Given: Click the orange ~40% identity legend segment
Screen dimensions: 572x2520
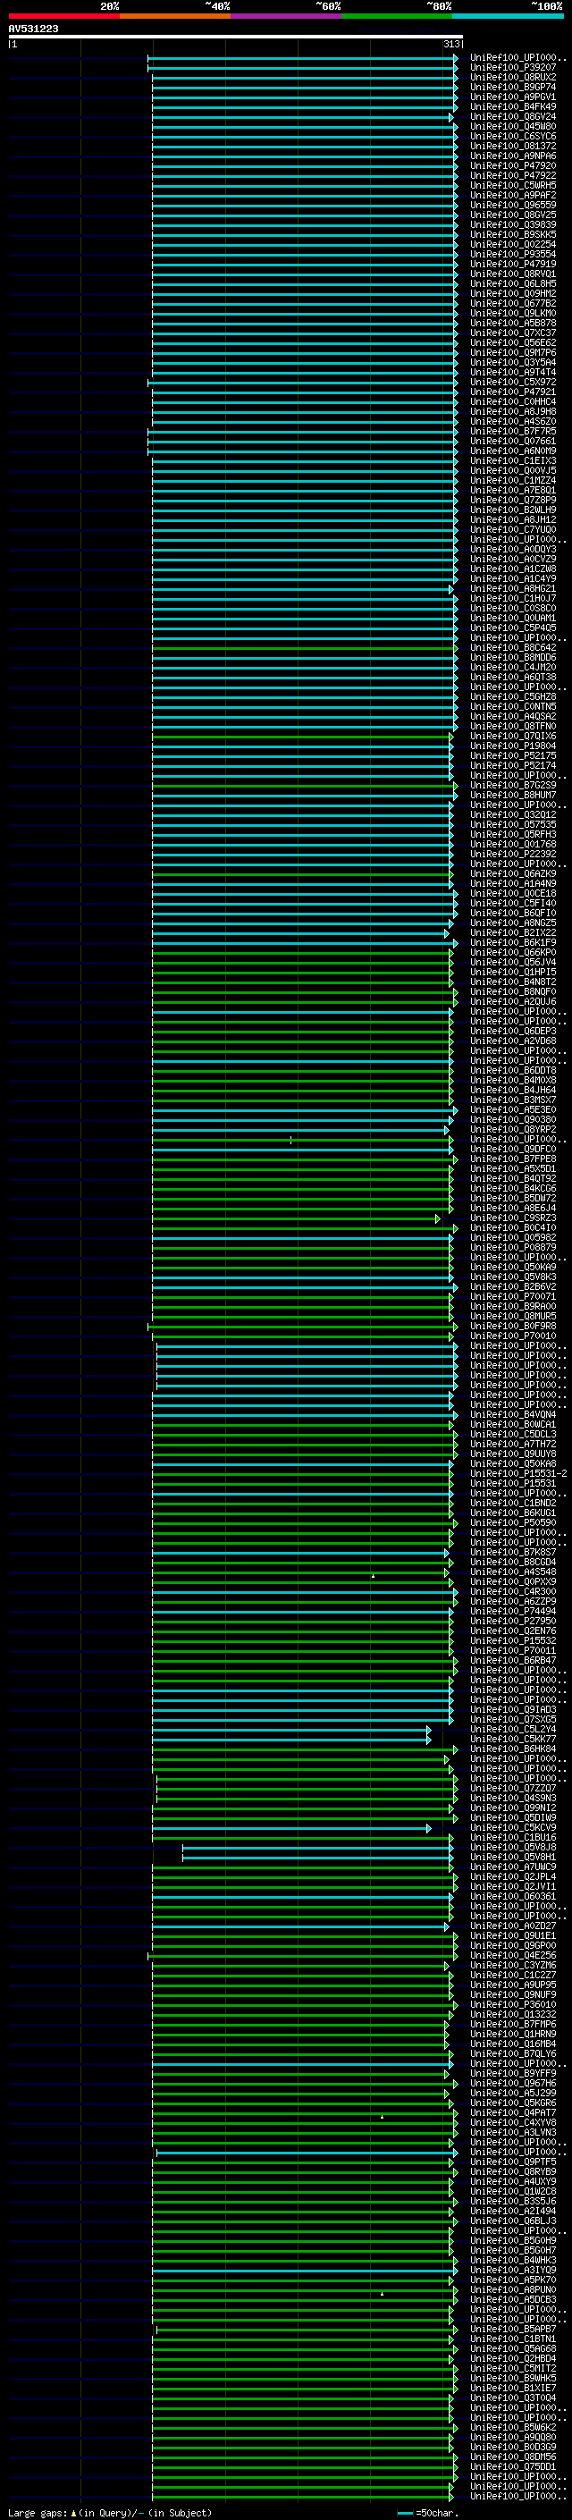Looking at the screenshot, I should (x=175, y=16).
